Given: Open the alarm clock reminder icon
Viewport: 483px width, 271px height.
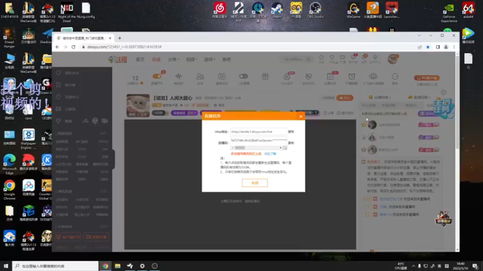Looking at the screenshot, I should (351, 76).
